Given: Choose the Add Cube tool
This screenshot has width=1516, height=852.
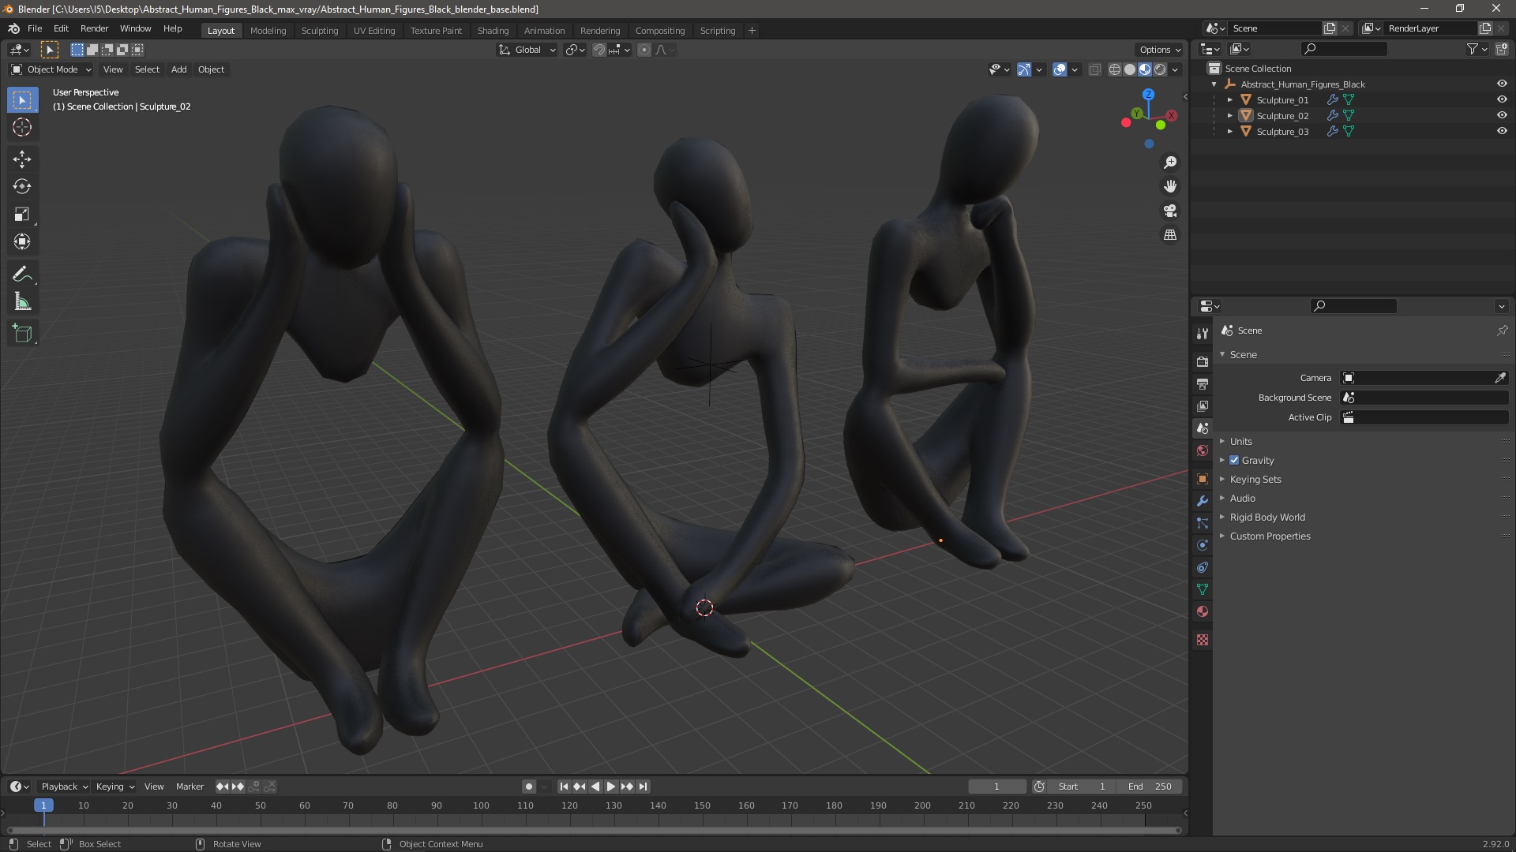Looking at the screenshot, I should pyautogui.click(x=22, y=334).
